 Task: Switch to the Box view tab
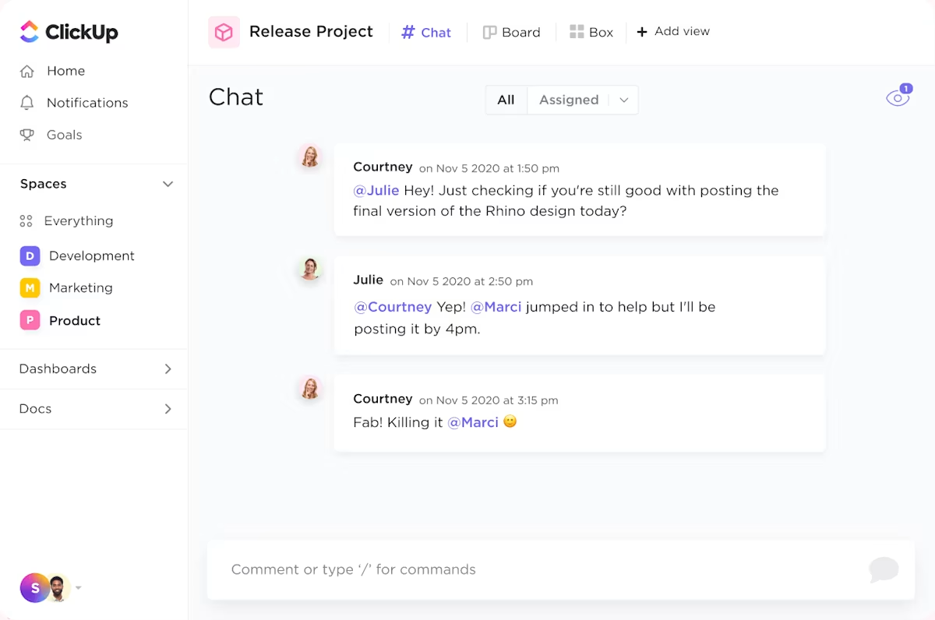click(591, 32)
